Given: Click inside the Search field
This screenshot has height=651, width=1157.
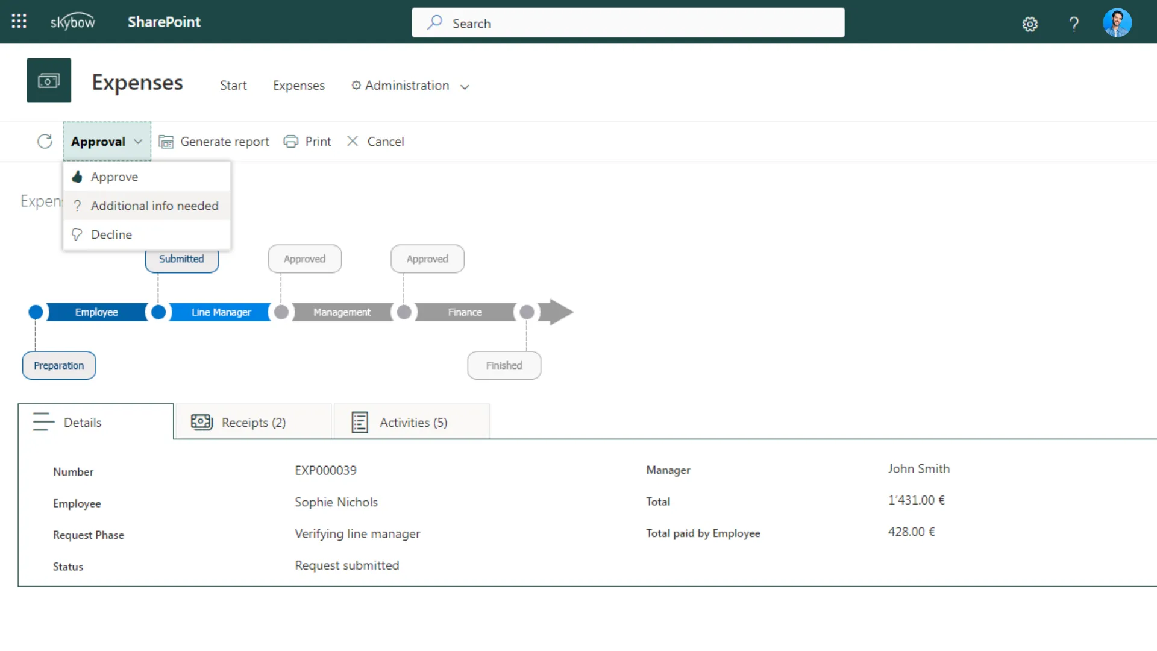Looking at the screenshot, I should click(627, 23).
